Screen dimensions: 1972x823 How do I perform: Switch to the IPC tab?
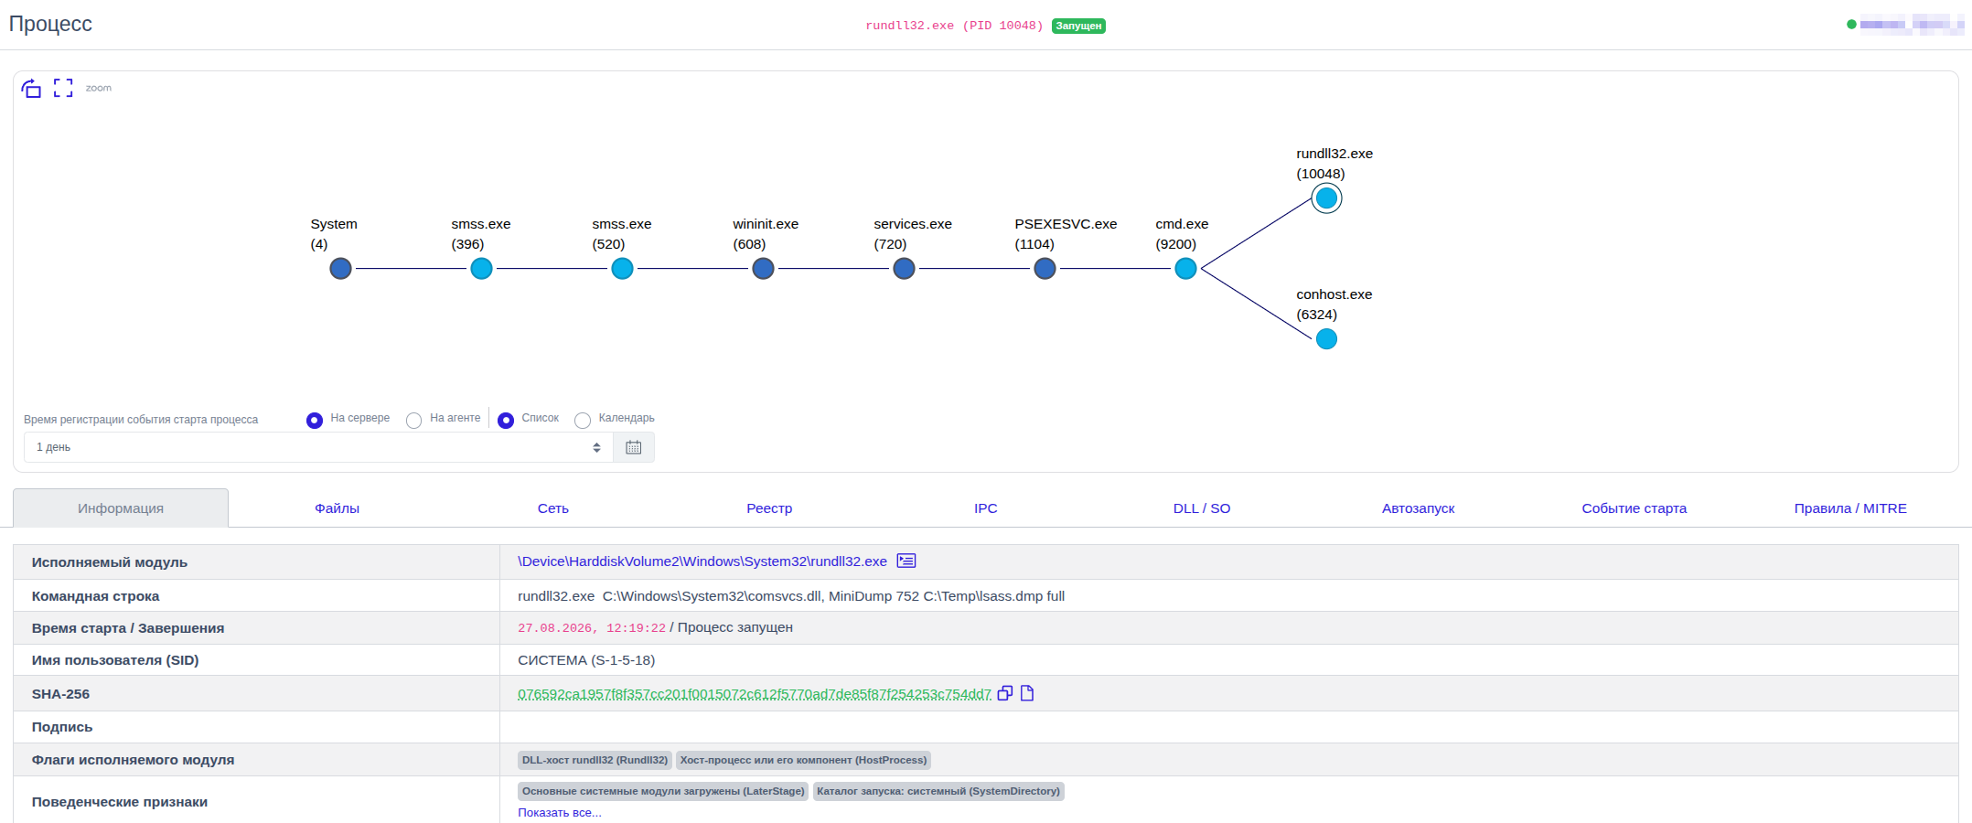(x=986, y=508)
